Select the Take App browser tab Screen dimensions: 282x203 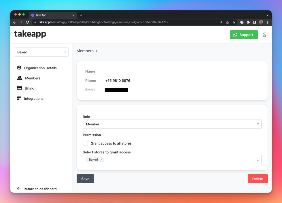52,15
